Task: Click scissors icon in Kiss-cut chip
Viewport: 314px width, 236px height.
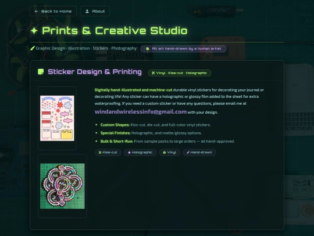Action: (x=100, y=153)
